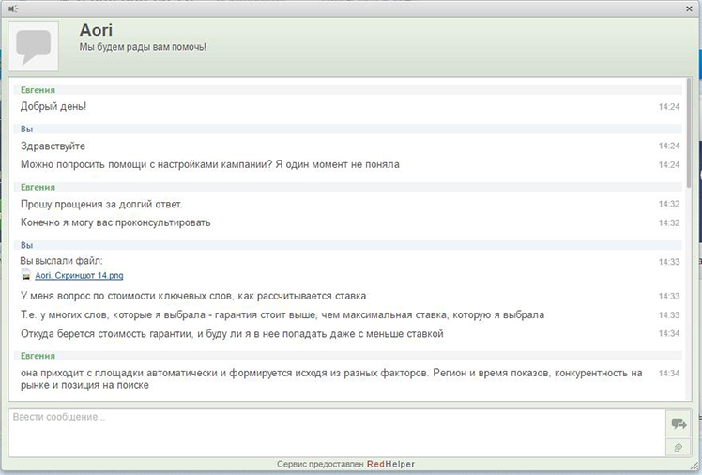This screenshot has height=475, width=702.
Task: Send message with the speech bubble arrow button
Action: coord(679,423)
